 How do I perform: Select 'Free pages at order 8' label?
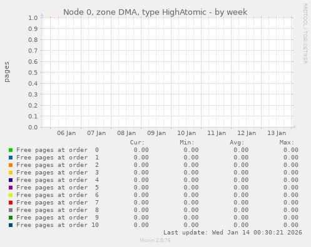coord(58,210)
